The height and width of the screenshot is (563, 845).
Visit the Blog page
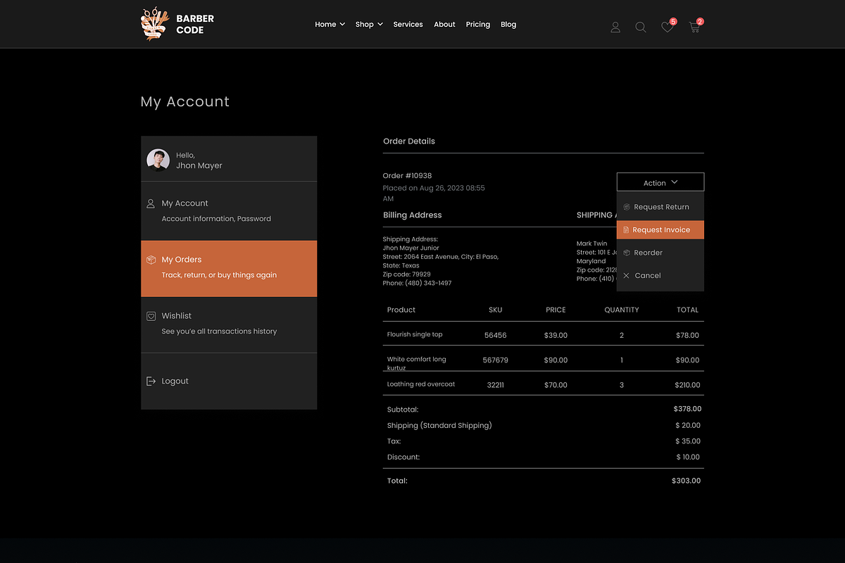click(x=508, y=24)
